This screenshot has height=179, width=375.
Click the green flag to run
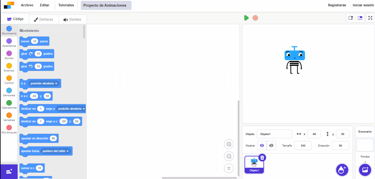246,18
